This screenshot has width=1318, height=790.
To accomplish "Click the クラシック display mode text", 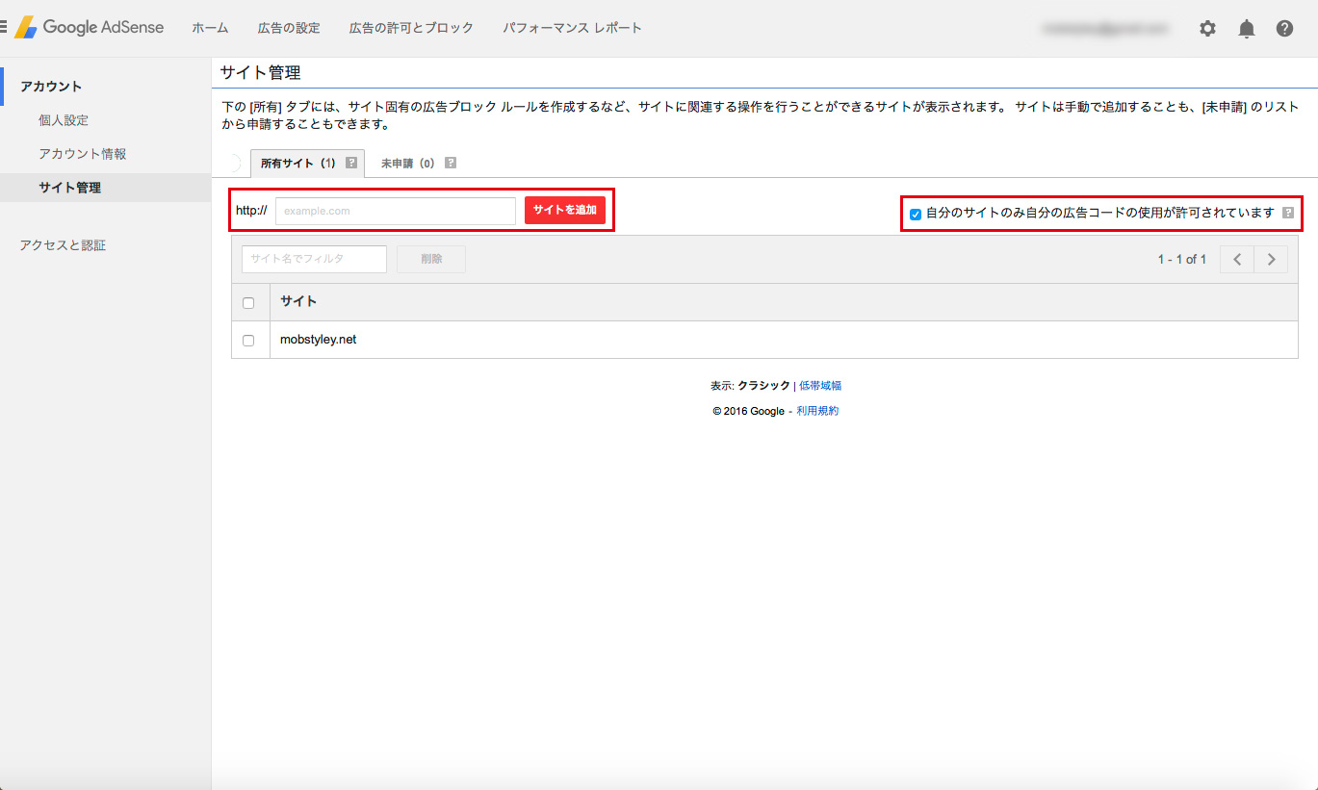I will (763, 386).
